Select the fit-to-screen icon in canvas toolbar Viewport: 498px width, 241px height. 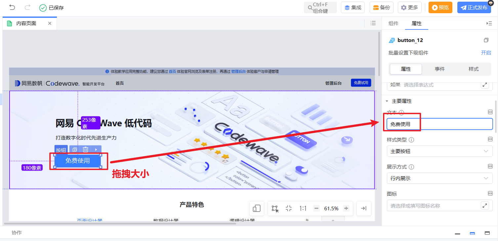(x=288, y=208)
